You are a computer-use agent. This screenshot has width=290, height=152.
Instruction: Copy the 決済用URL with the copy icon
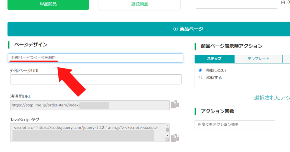pos(175,105)
